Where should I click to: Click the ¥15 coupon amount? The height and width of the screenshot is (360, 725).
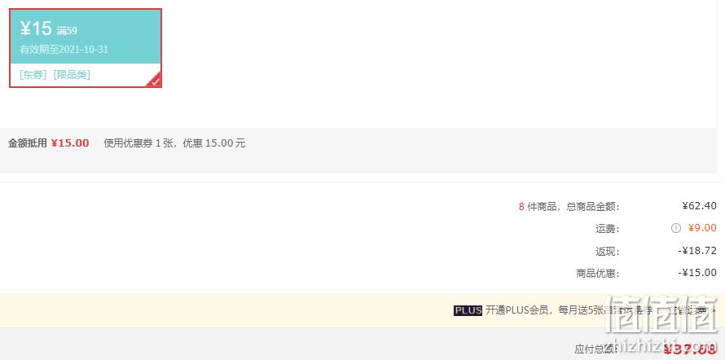[36, 29]
